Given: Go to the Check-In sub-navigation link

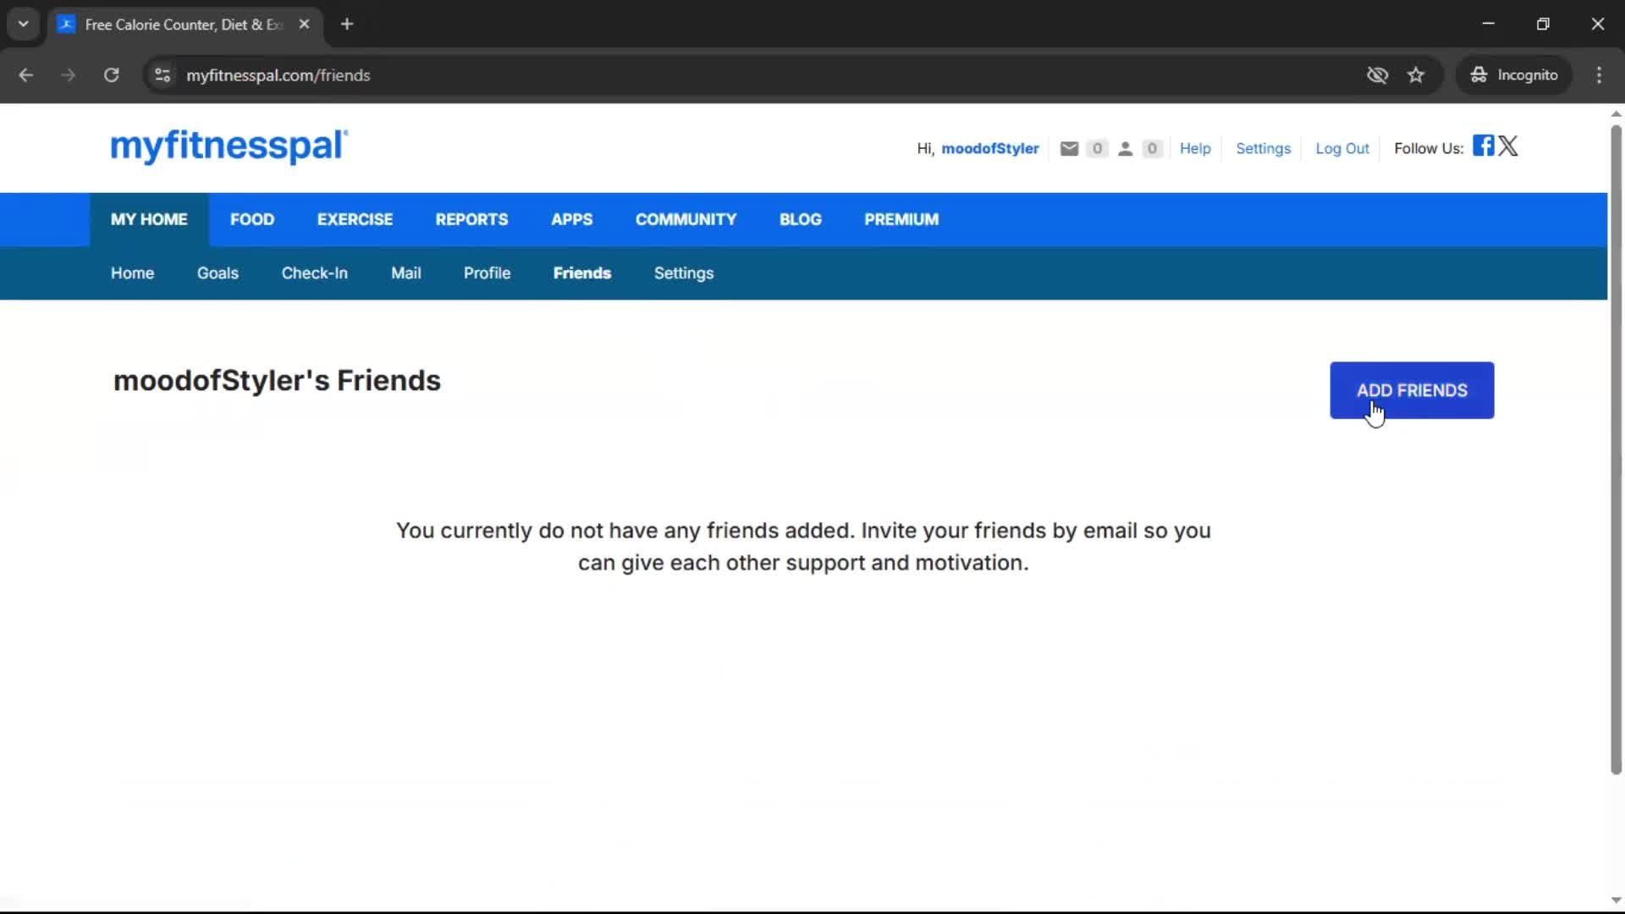Looking at the screenshot, I should 315,273.
